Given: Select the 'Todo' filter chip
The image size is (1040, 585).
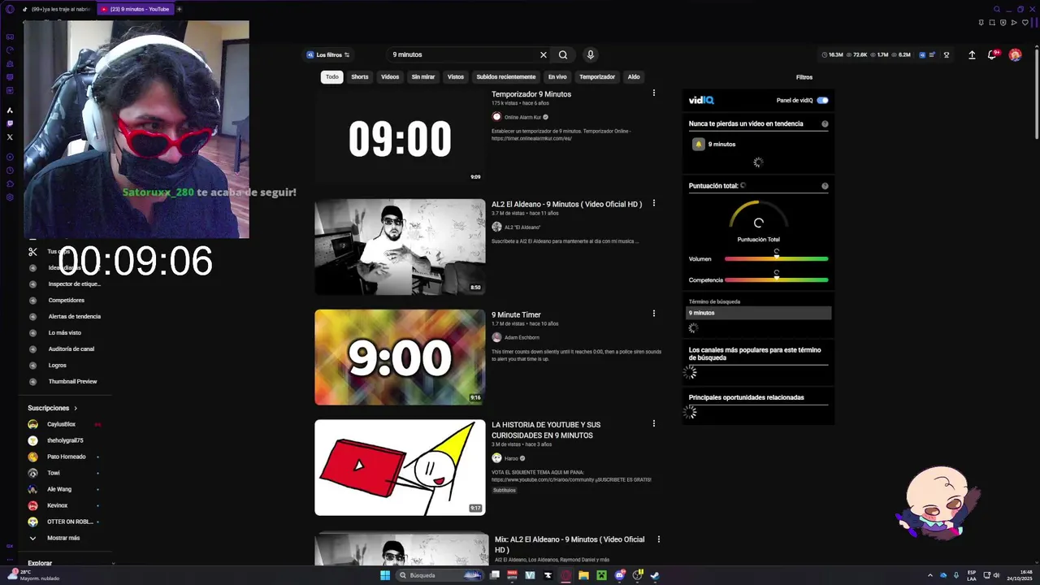Looking at the screenshot, I should [332, 77].
